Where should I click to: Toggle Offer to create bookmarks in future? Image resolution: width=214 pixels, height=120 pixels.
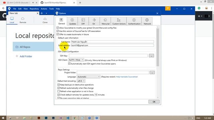(x=58, y=34)
